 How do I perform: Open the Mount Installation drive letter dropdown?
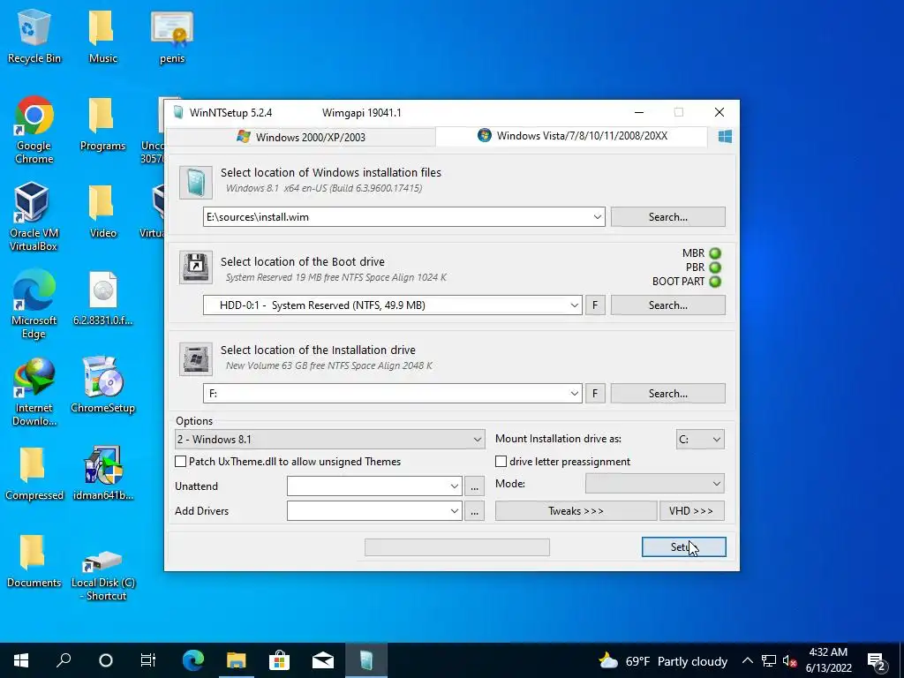coord(700,440)
